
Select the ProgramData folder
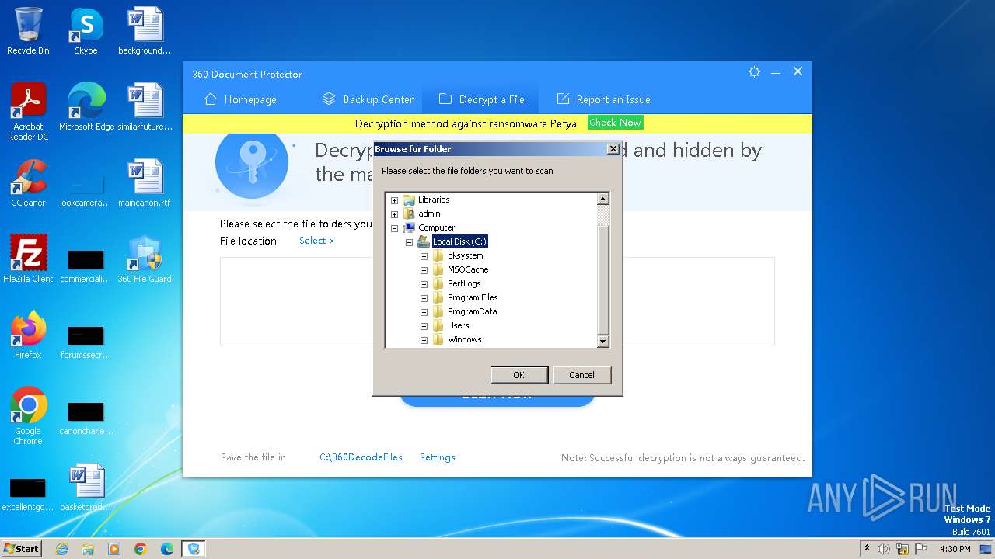pyautogui.click(x=472, y=311)
